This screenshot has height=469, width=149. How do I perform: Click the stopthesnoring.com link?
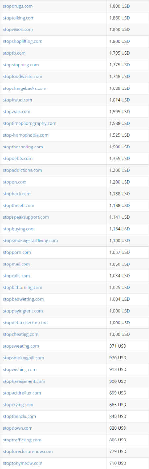[23, 147]
